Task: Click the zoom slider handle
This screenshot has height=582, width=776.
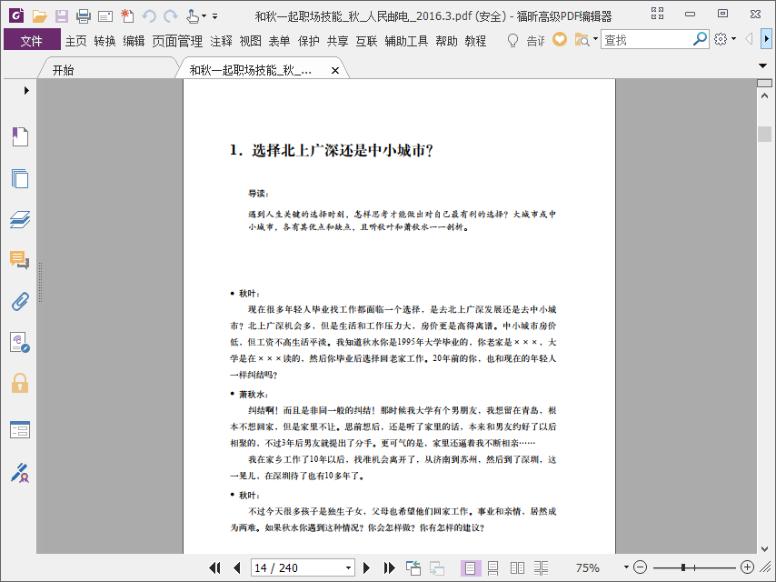Action: 683,567
